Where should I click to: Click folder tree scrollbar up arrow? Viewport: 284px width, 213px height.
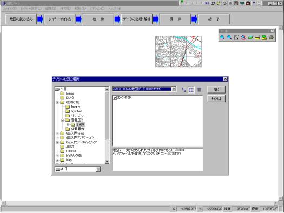pos(107,89)
